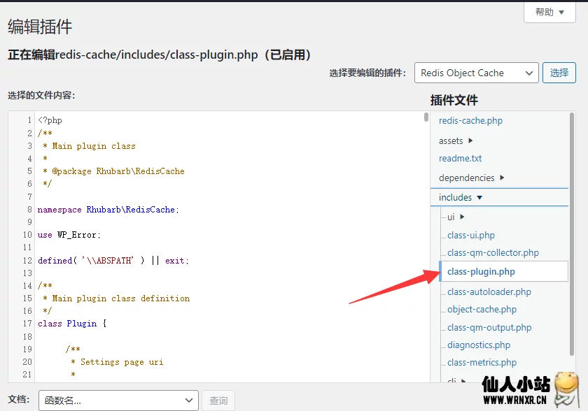The image size is (588, 411).
Task: Open class-qm-output.php file
Action: [x=489, y=328]
